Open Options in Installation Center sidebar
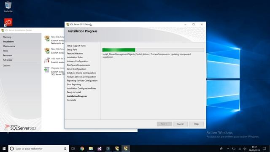 tap(7, 65)
